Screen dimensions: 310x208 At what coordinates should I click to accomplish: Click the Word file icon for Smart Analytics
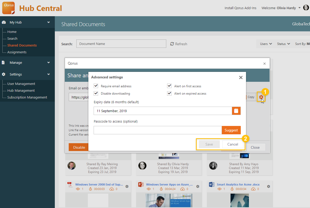pyautogui.click(x=212, y=184)
